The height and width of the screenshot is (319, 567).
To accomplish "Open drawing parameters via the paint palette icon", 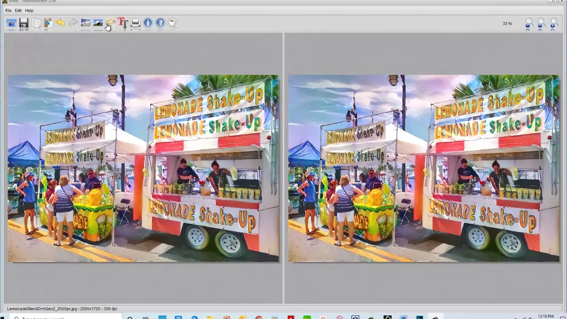I will pyautogui.click(x=111, y=23).
